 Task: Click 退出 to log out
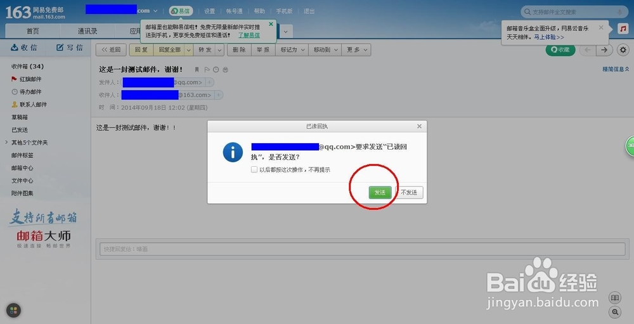[309, 11]
